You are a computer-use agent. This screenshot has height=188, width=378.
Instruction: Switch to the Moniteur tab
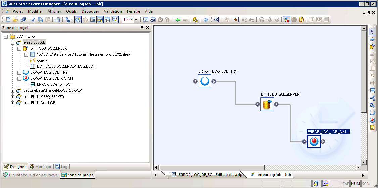(x=40, y=167)
